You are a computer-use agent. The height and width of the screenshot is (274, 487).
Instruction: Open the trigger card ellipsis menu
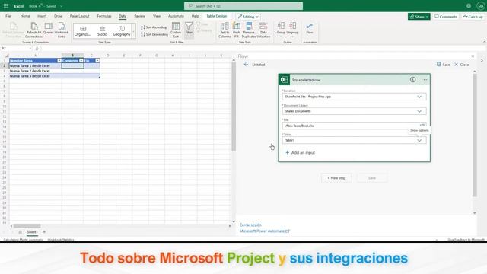coord(425,80)
